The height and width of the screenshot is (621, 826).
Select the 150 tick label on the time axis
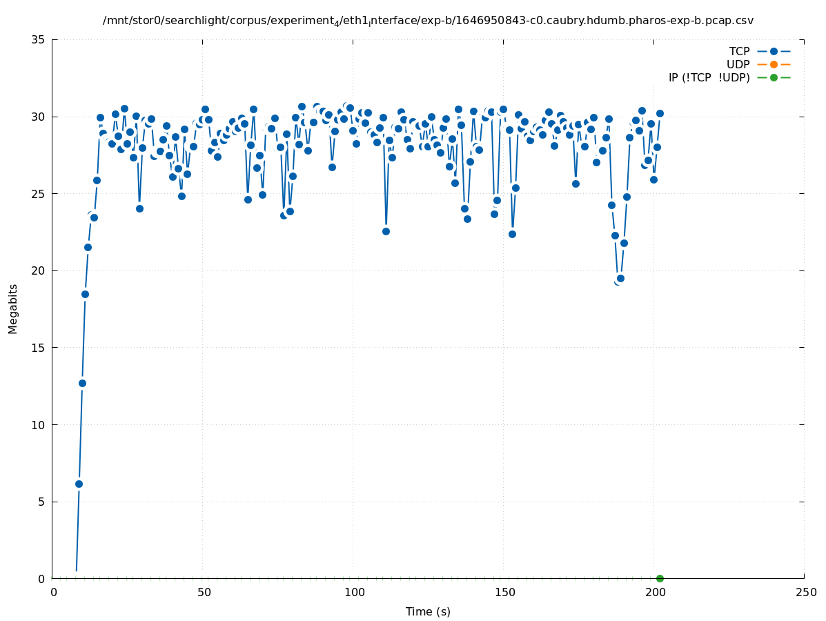pos(504,592)
